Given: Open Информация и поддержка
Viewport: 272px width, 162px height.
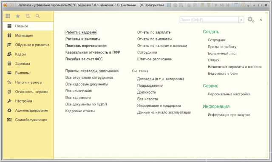Looking at the screenshot, I should click(159, 105).
